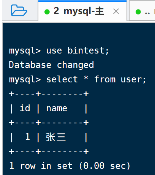155x175 pixels.
Task: Click the name value 张三
Action: (56, 137)
